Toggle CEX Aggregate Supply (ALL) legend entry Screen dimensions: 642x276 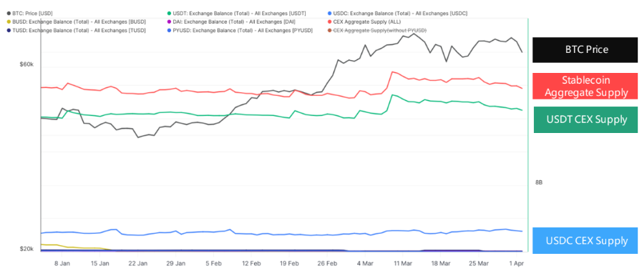click(364, 22)
